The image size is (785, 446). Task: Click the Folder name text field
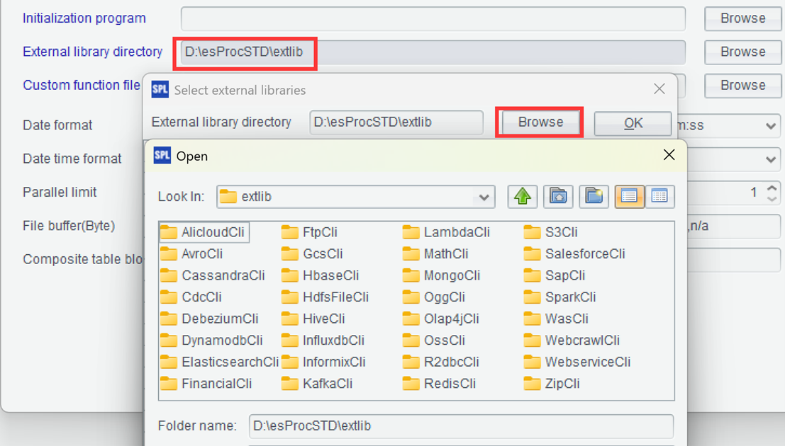[461, 426]
